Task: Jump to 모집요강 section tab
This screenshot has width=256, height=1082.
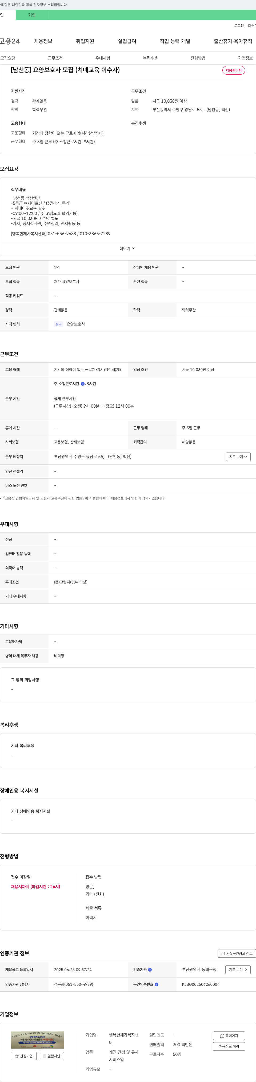Action: click(x=7, y=58)
